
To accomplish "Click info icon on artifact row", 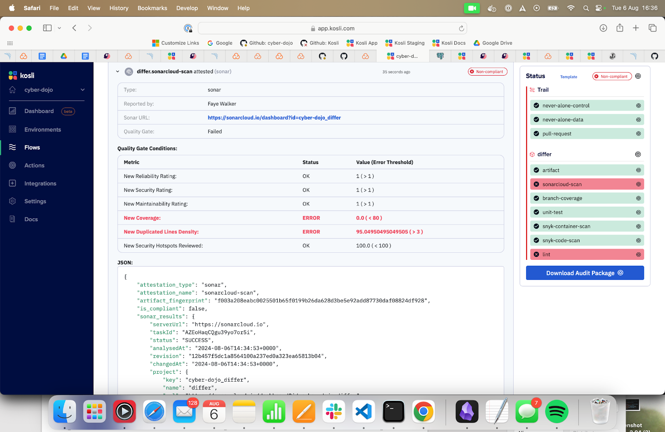I will [638, 170].
